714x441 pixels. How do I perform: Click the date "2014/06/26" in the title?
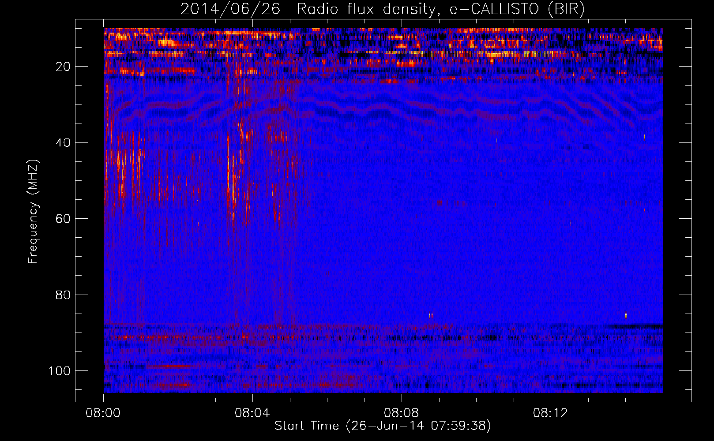click(x=230, y=9)
